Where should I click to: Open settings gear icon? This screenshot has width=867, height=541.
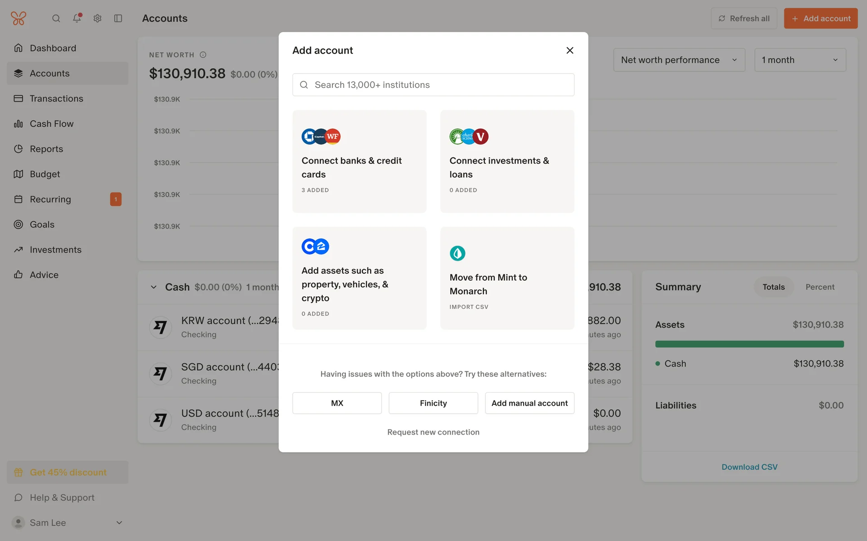(x=98, y=18)
